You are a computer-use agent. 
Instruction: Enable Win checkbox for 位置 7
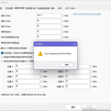pyautogui.click(x=91, y=72)
